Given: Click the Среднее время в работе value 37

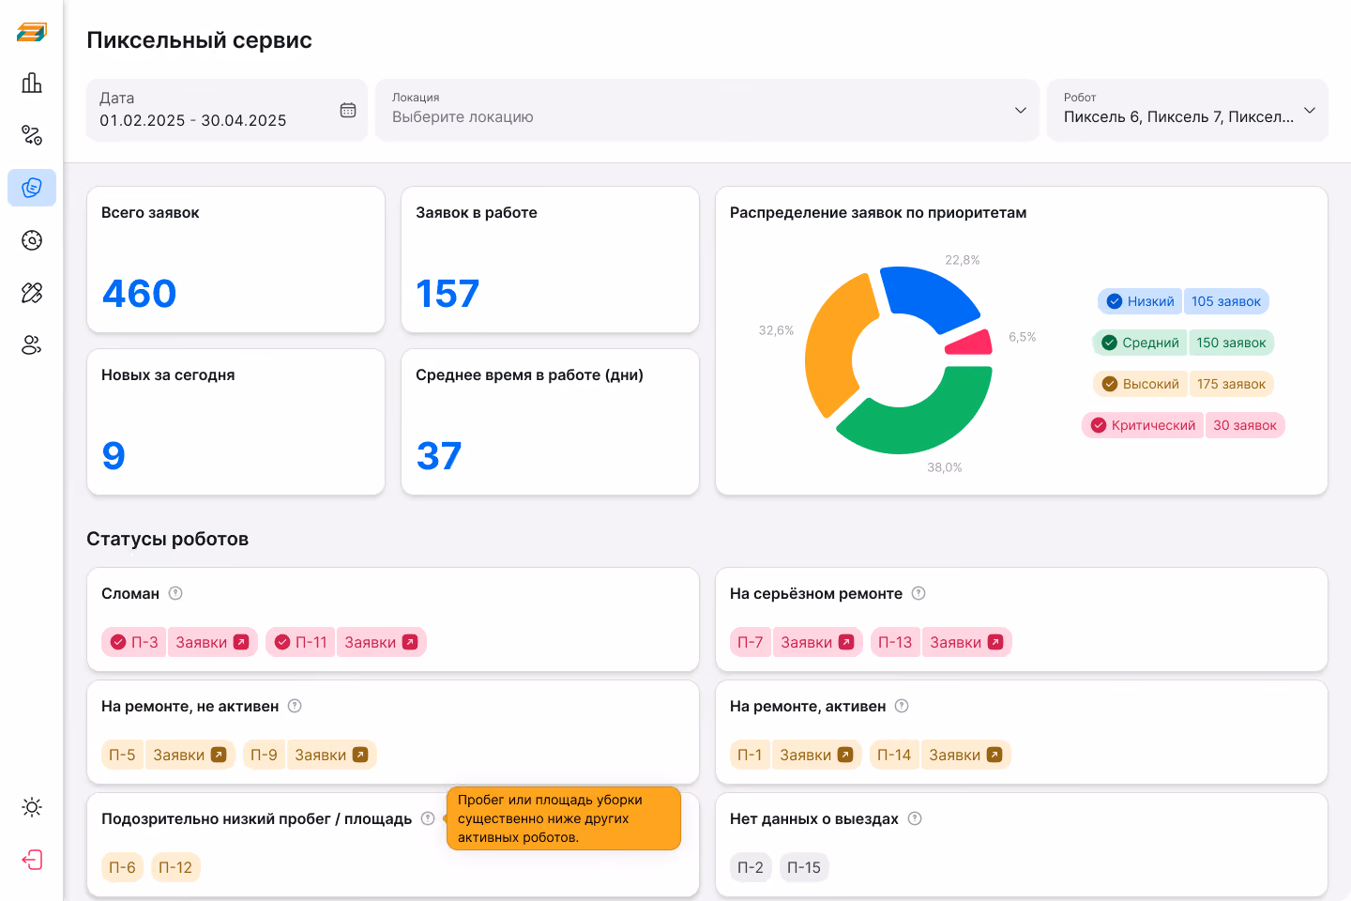Looking at the screenshot, I should pos(439,456).
